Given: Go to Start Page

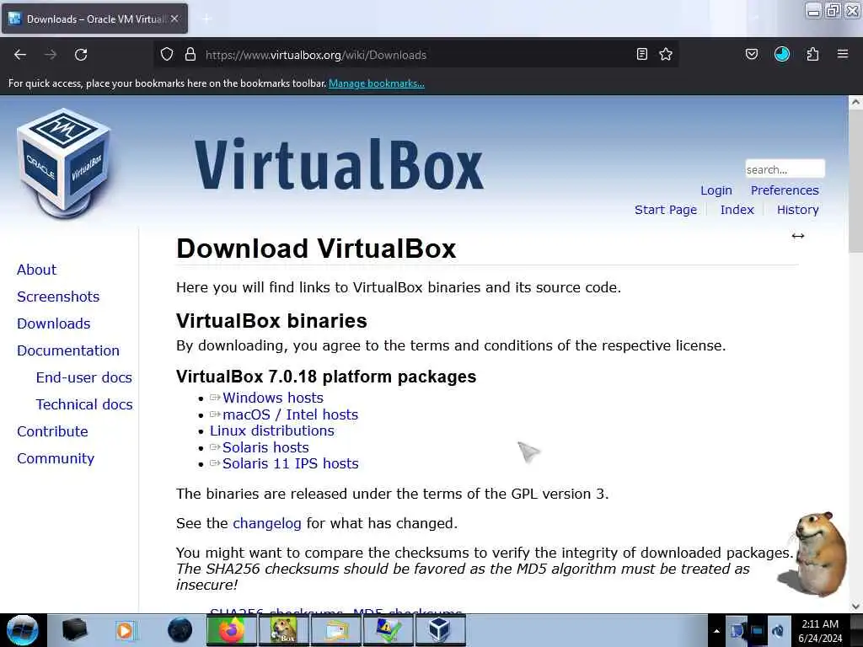Looking at the screenshot, I should point(666,210).
